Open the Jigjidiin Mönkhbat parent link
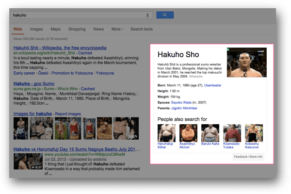The height and width of the screenshot is (194, 291). tap(184, 108)
